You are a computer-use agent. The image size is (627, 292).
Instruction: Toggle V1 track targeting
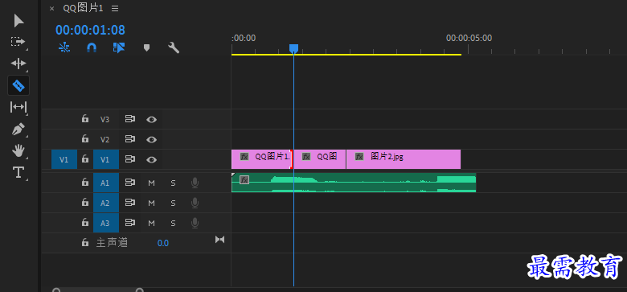coord(106,159)
